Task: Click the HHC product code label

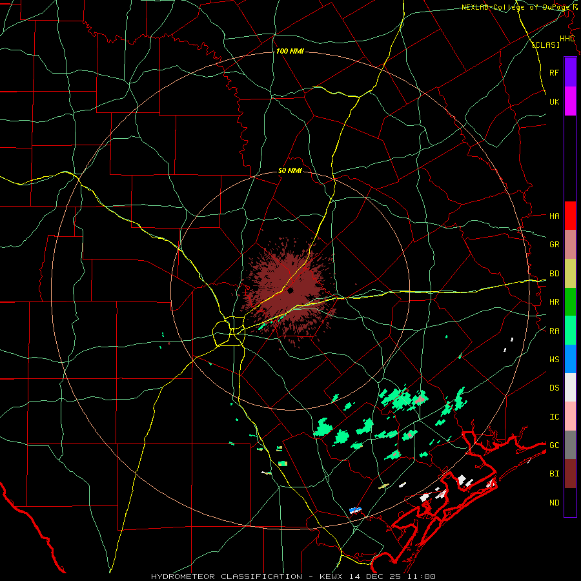Action: (x=567, y=39)
